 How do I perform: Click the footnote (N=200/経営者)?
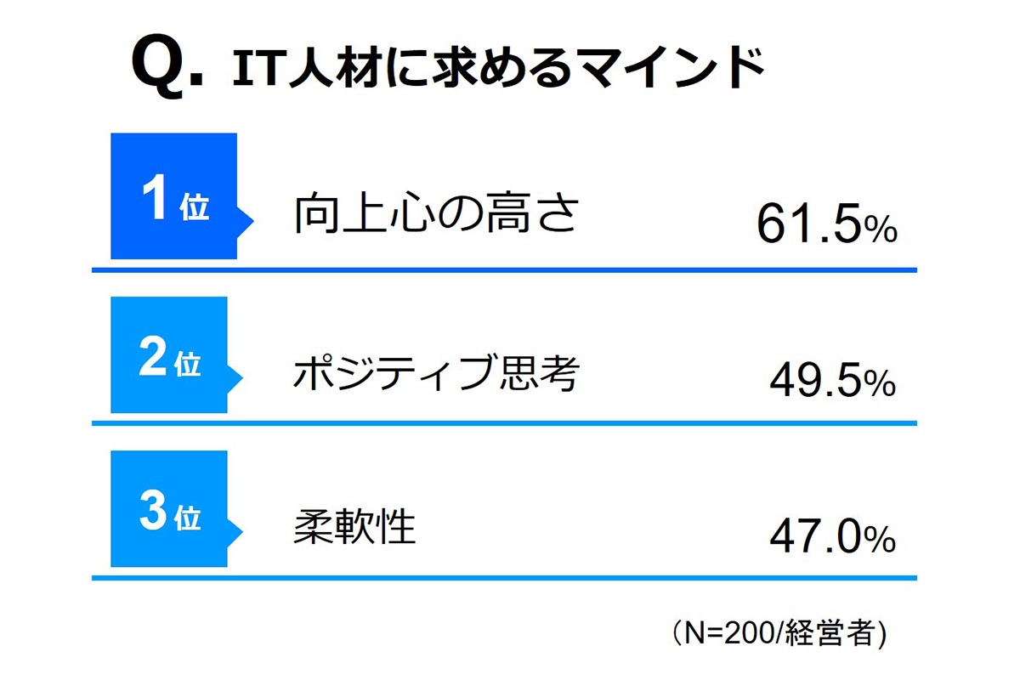point(774,634)
